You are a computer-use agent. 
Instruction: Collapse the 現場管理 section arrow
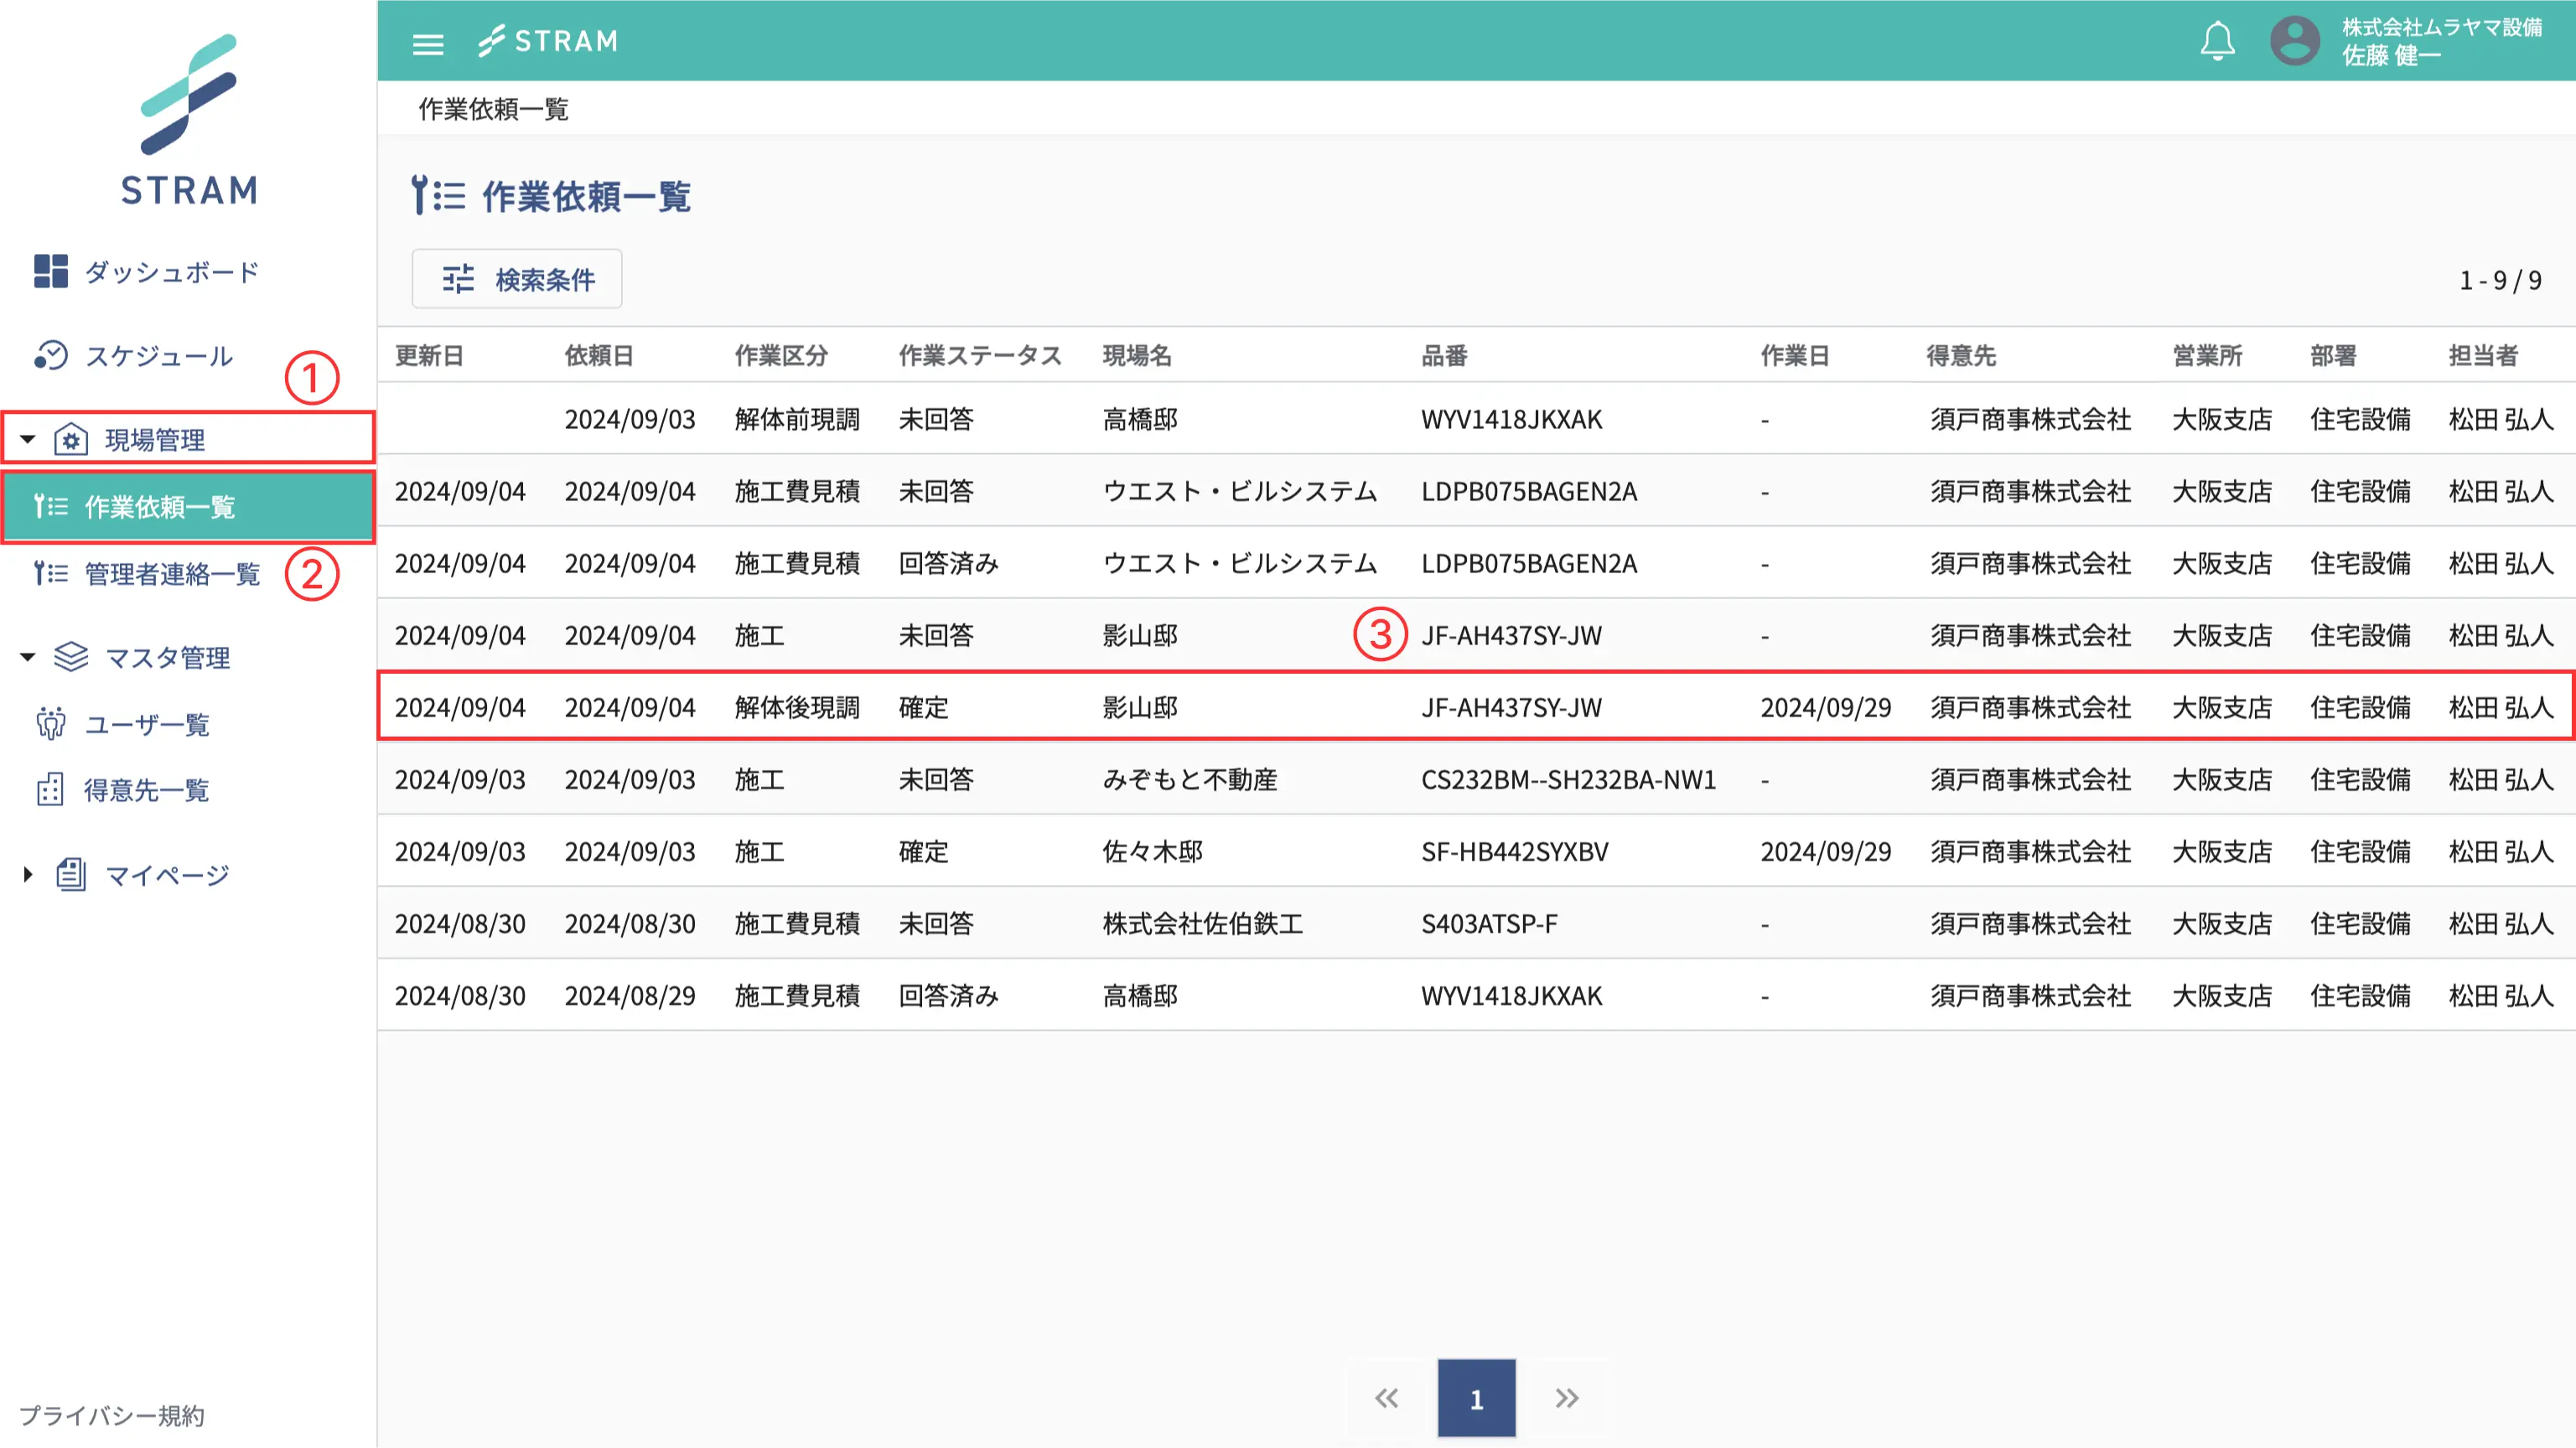[28, 439]
